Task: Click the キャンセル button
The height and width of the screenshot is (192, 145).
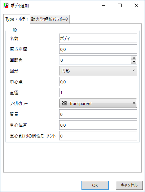Action: coord(129,185)
